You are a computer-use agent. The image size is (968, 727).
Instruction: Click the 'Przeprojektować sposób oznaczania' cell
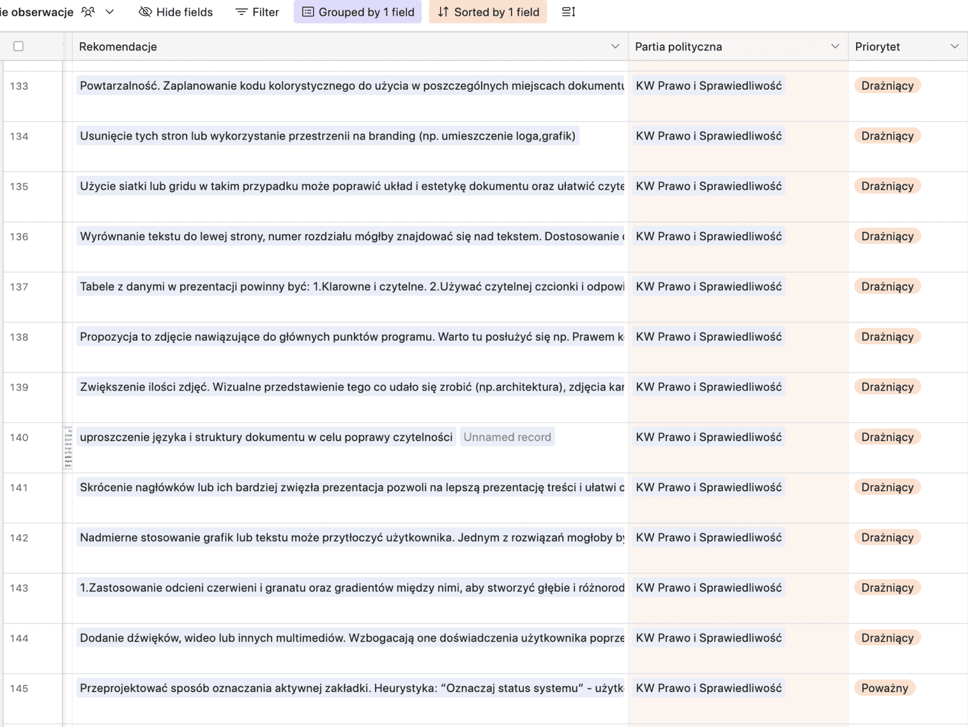(350, 688)
